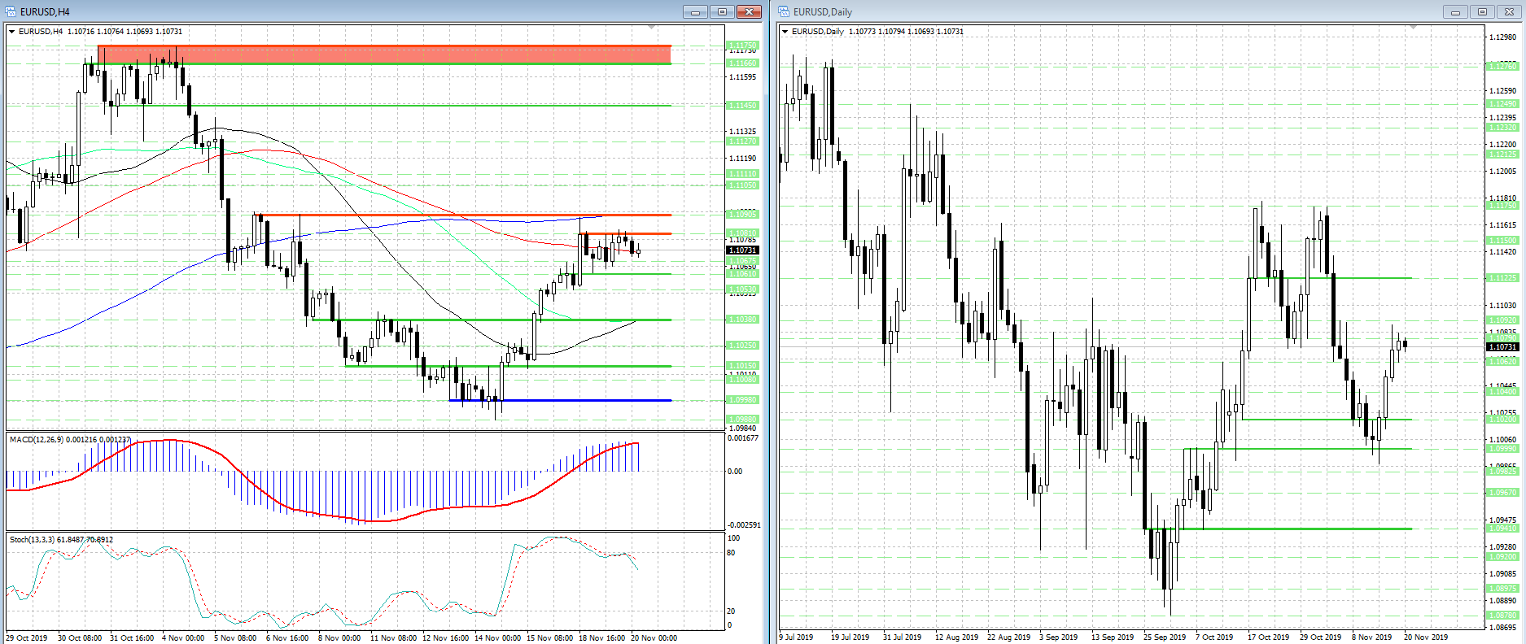The height and width of the screenshot is (644, 1526).
Task: Minimize the EURUSD,H4 chart window
Action: click(x=696, y=11)
